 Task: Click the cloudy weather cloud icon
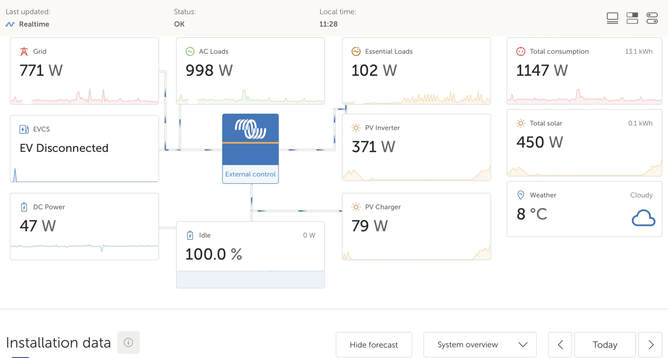point(643,218)
